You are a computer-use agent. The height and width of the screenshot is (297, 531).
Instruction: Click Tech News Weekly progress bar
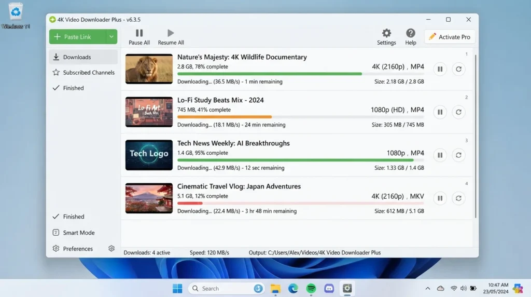[301, 160]
